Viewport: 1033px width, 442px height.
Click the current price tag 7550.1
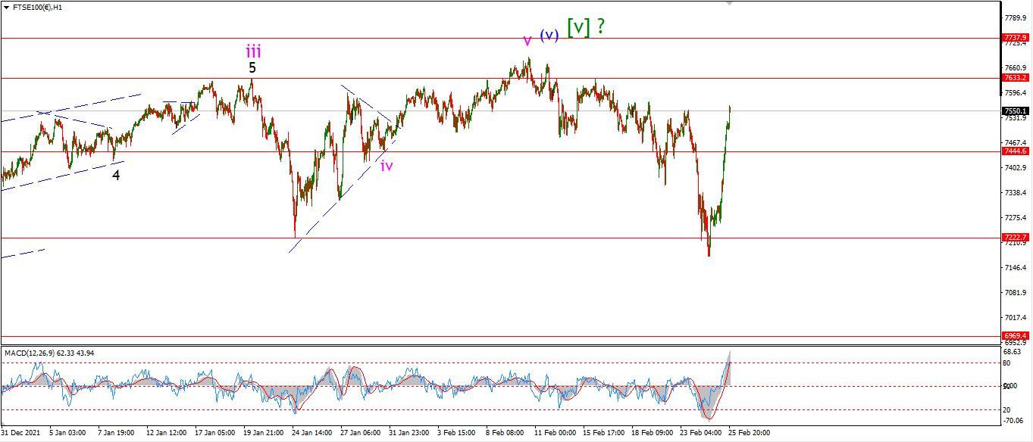tap(1015, 110)
